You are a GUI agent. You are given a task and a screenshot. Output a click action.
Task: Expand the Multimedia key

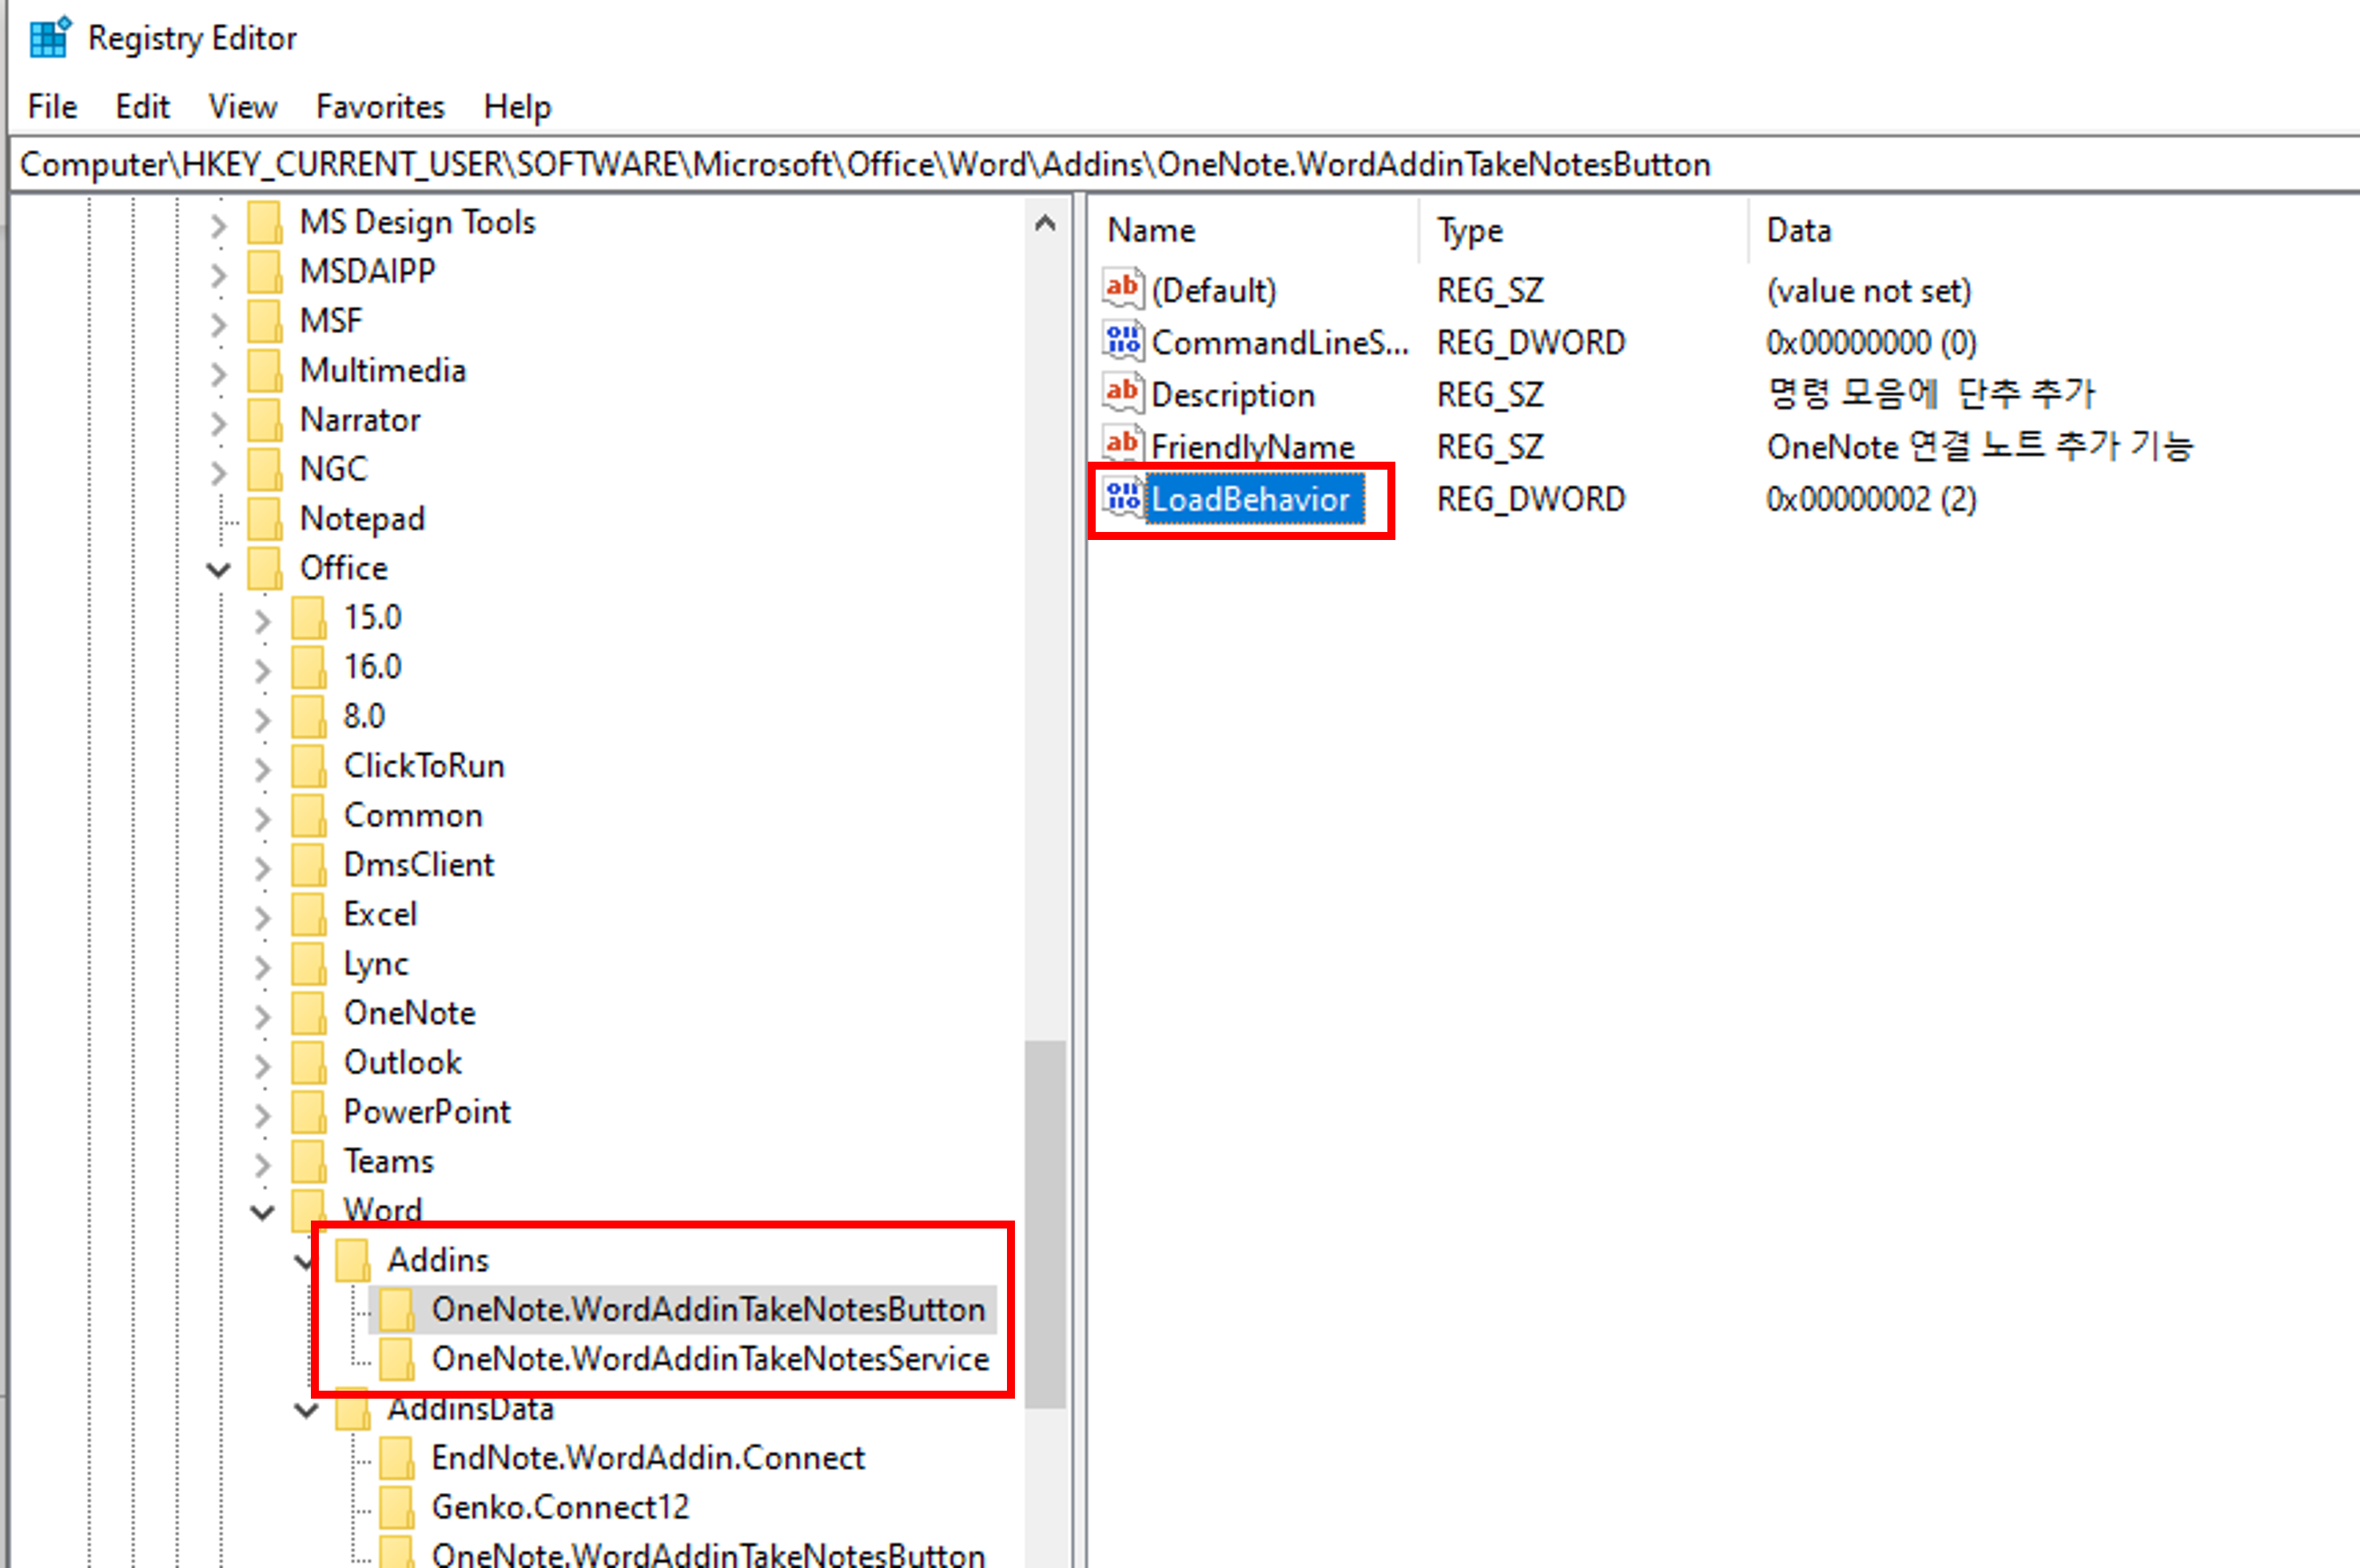click(x=218, y=373)
